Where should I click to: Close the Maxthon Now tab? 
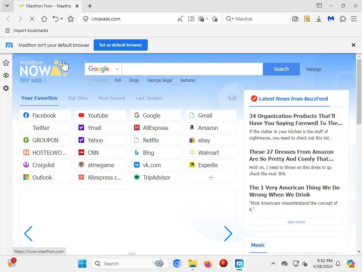click(77, 6)
